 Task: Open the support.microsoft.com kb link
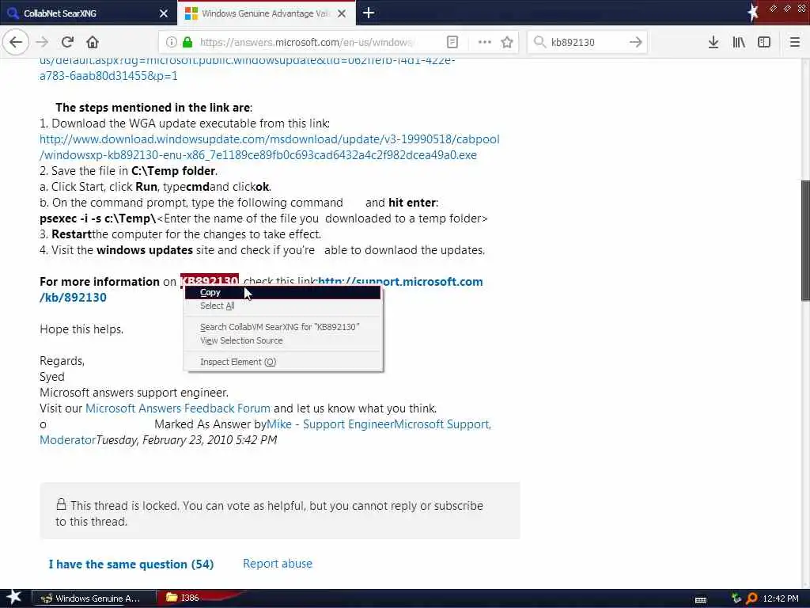click(400, 282)
